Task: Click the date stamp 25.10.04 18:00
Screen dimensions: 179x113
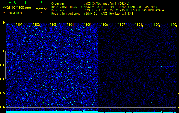Action: point(13,13)
